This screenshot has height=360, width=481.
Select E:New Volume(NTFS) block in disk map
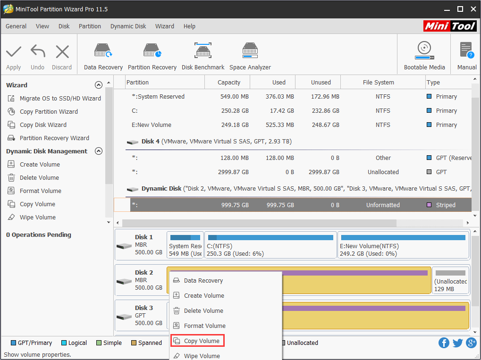click(x=404, y=245)
